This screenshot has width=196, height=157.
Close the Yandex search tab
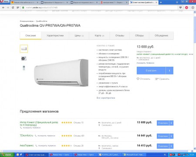(x=126, y=3)
